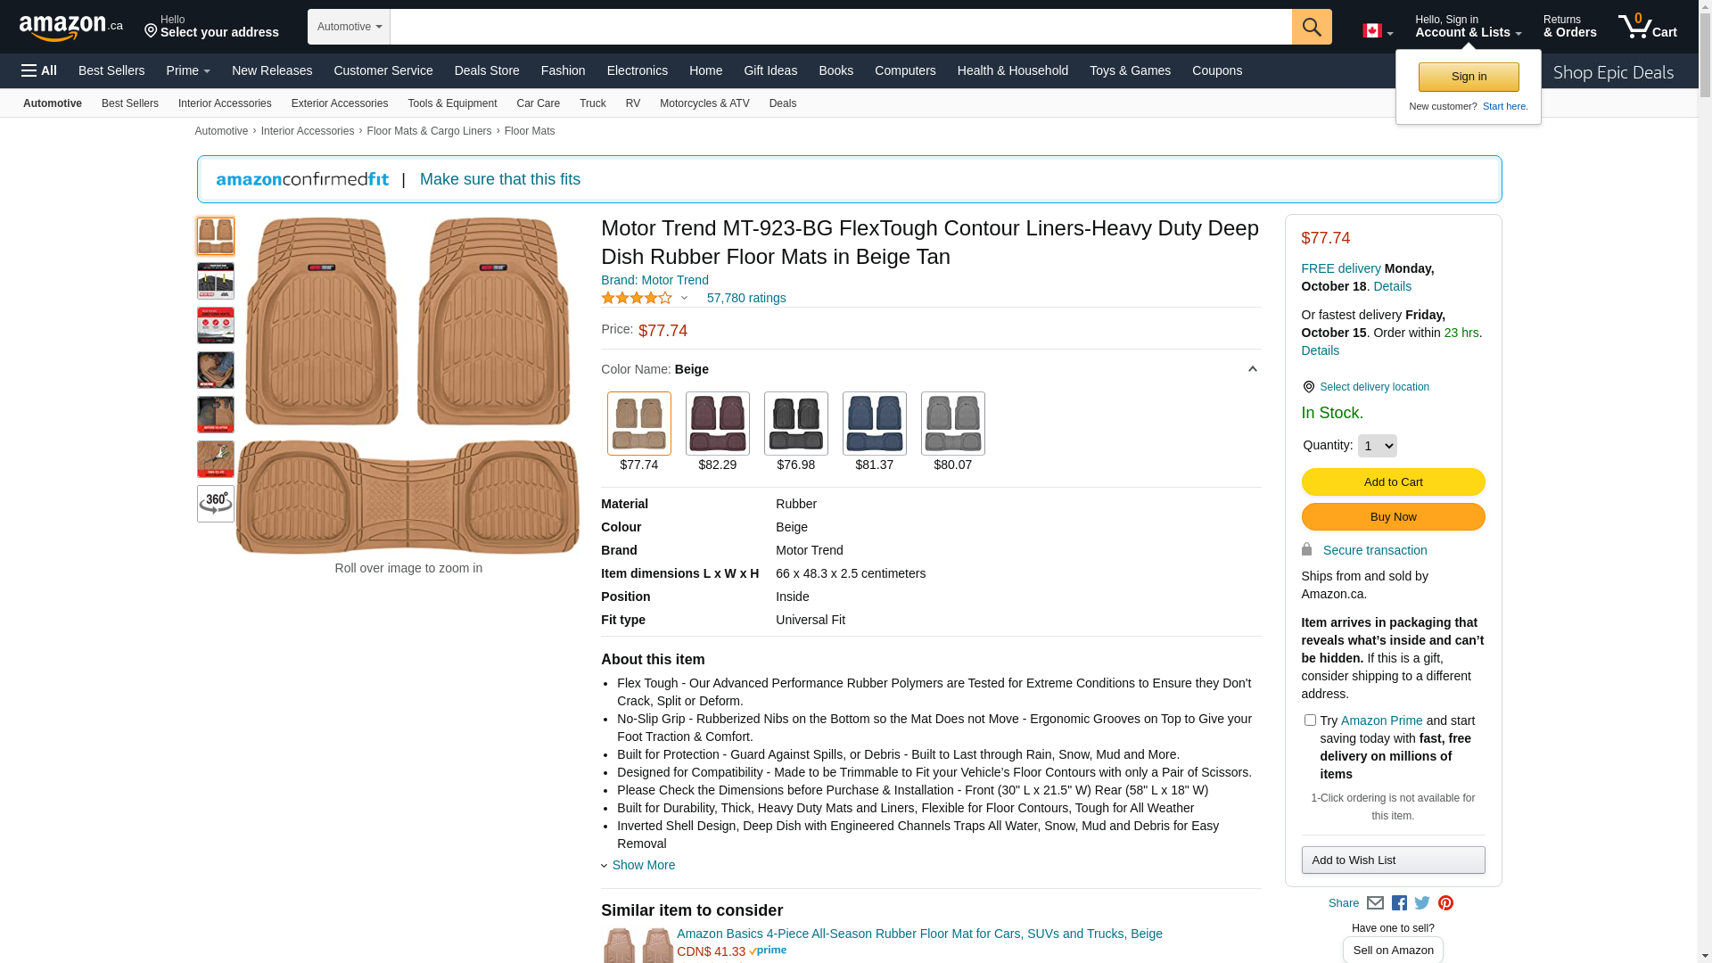The width and height of the screenshot is (1712, 963).
Task: Share product via Pinterest icon
Action: pyautogui.click(x=1445, y=903)
